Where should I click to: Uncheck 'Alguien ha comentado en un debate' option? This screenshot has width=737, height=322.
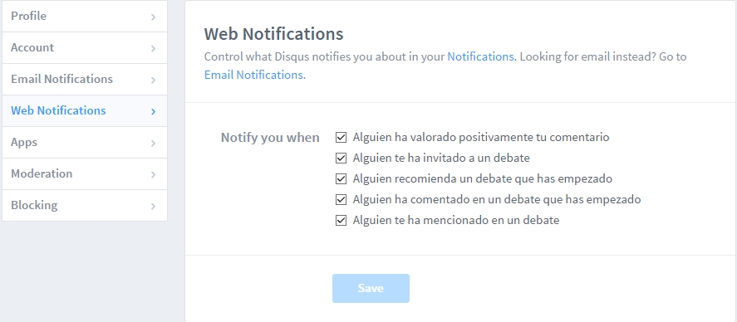tap(341, 199)
